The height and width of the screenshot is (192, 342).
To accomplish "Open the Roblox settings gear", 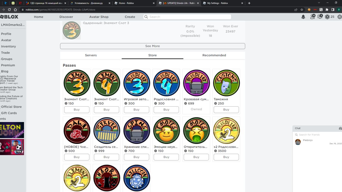I will click(x=340, y=17).
